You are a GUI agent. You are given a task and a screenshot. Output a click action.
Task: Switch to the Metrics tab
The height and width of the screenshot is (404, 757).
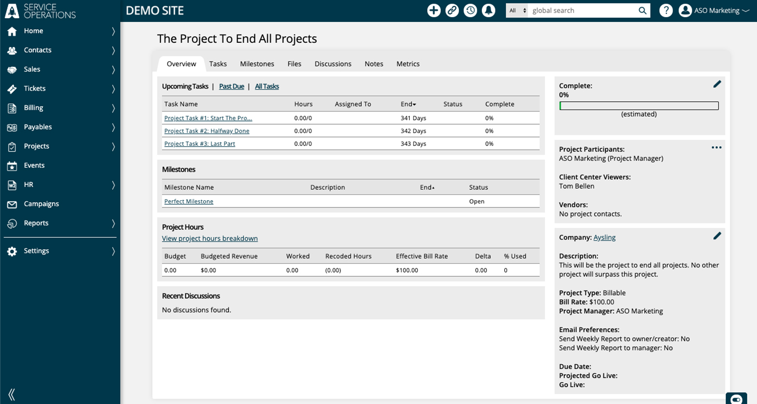coord(408,64)
